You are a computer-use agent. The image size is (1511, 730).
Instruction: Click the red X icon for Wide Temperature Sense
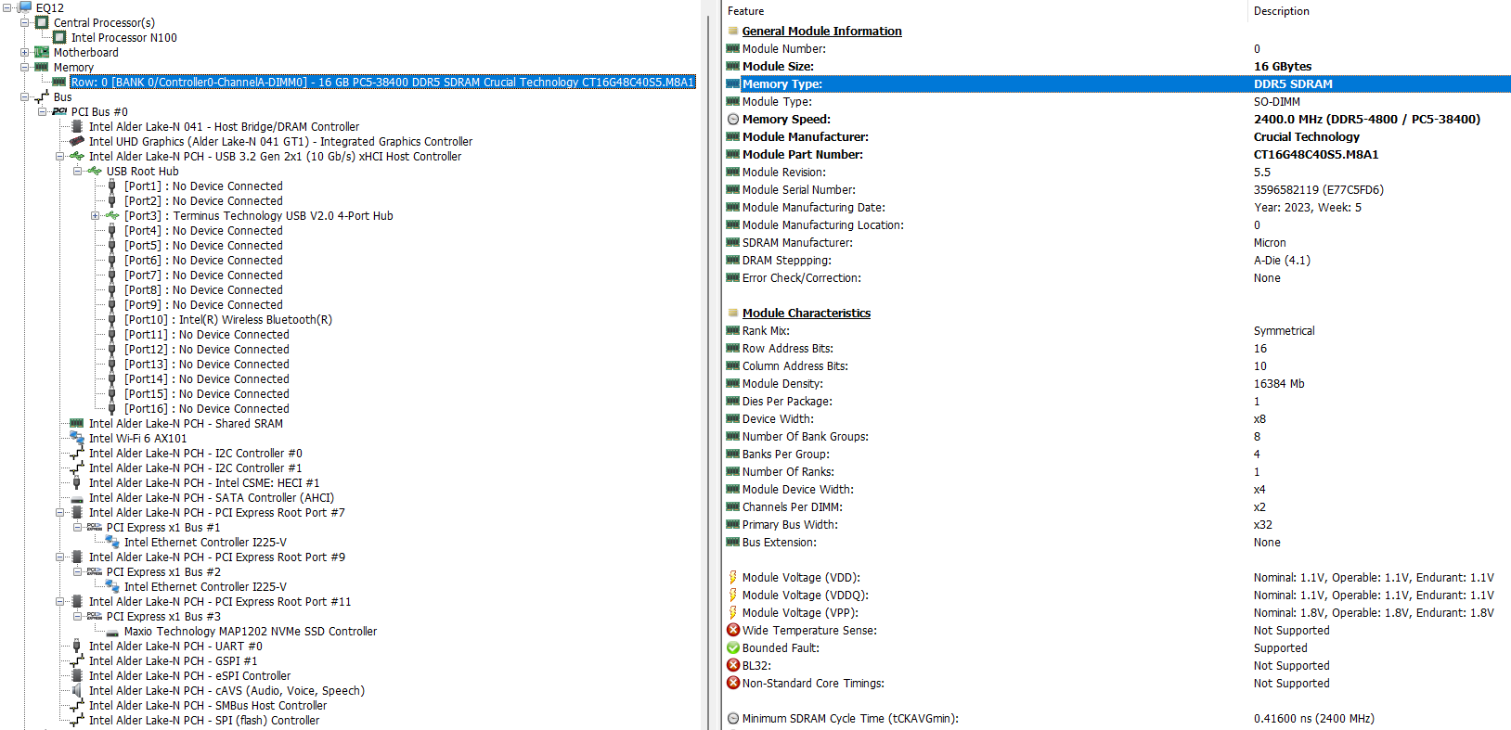(733, 630)
